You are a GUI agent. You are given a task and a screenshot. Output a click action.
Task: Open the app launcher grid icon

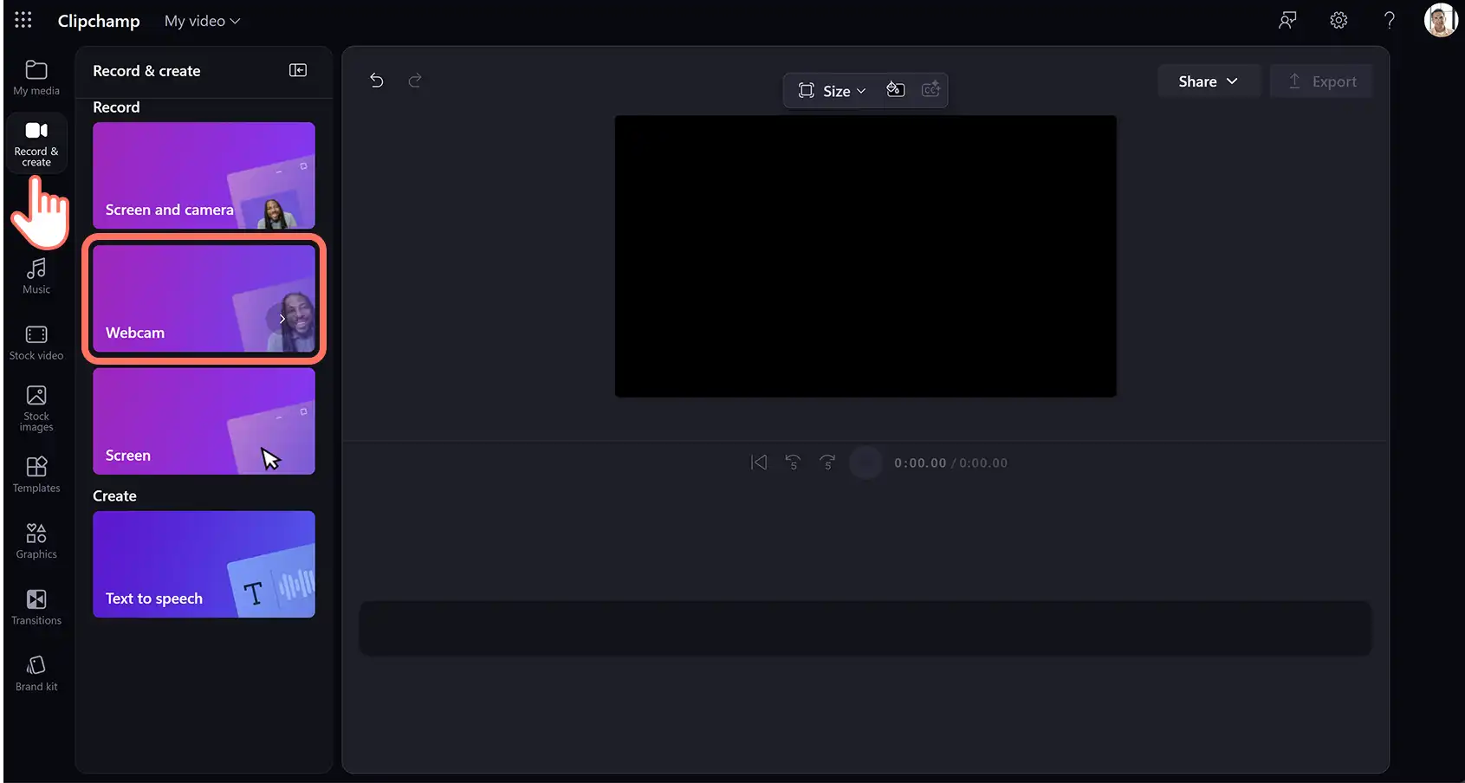pos(23,20)
